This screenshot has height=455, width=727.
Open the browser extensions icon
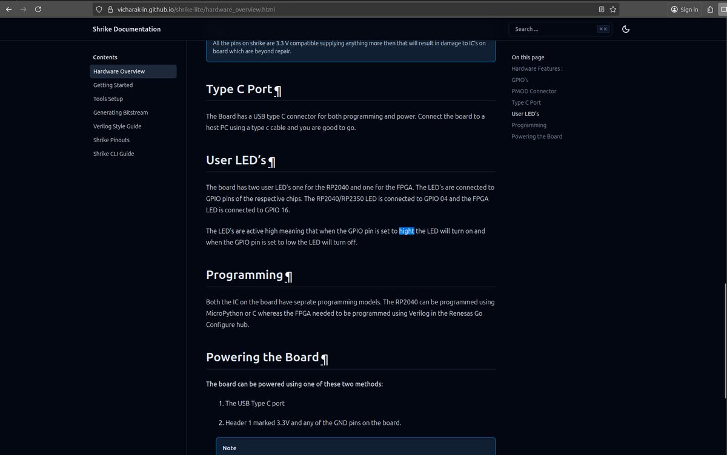[710, 10]
